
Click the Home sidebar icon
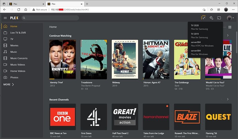pyautogui.click(x=5, y=26)
